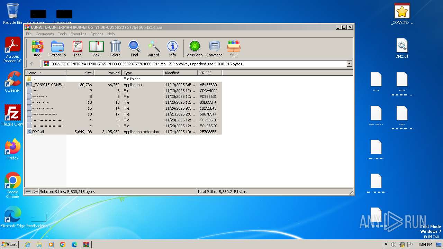443x249 pixels.
Task: Select the file with CRC32 B3E053F4
Action: pos(124,102)
